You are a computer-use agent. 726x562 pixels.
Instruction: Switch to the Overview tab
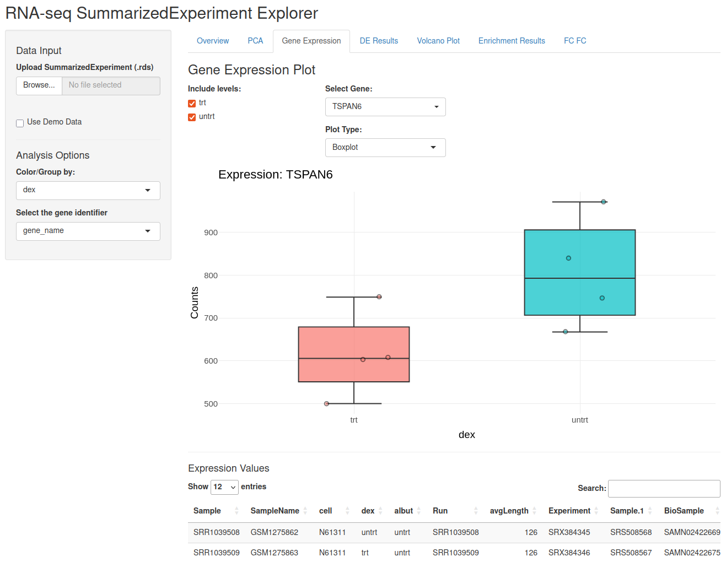click(x=213, y=41)
